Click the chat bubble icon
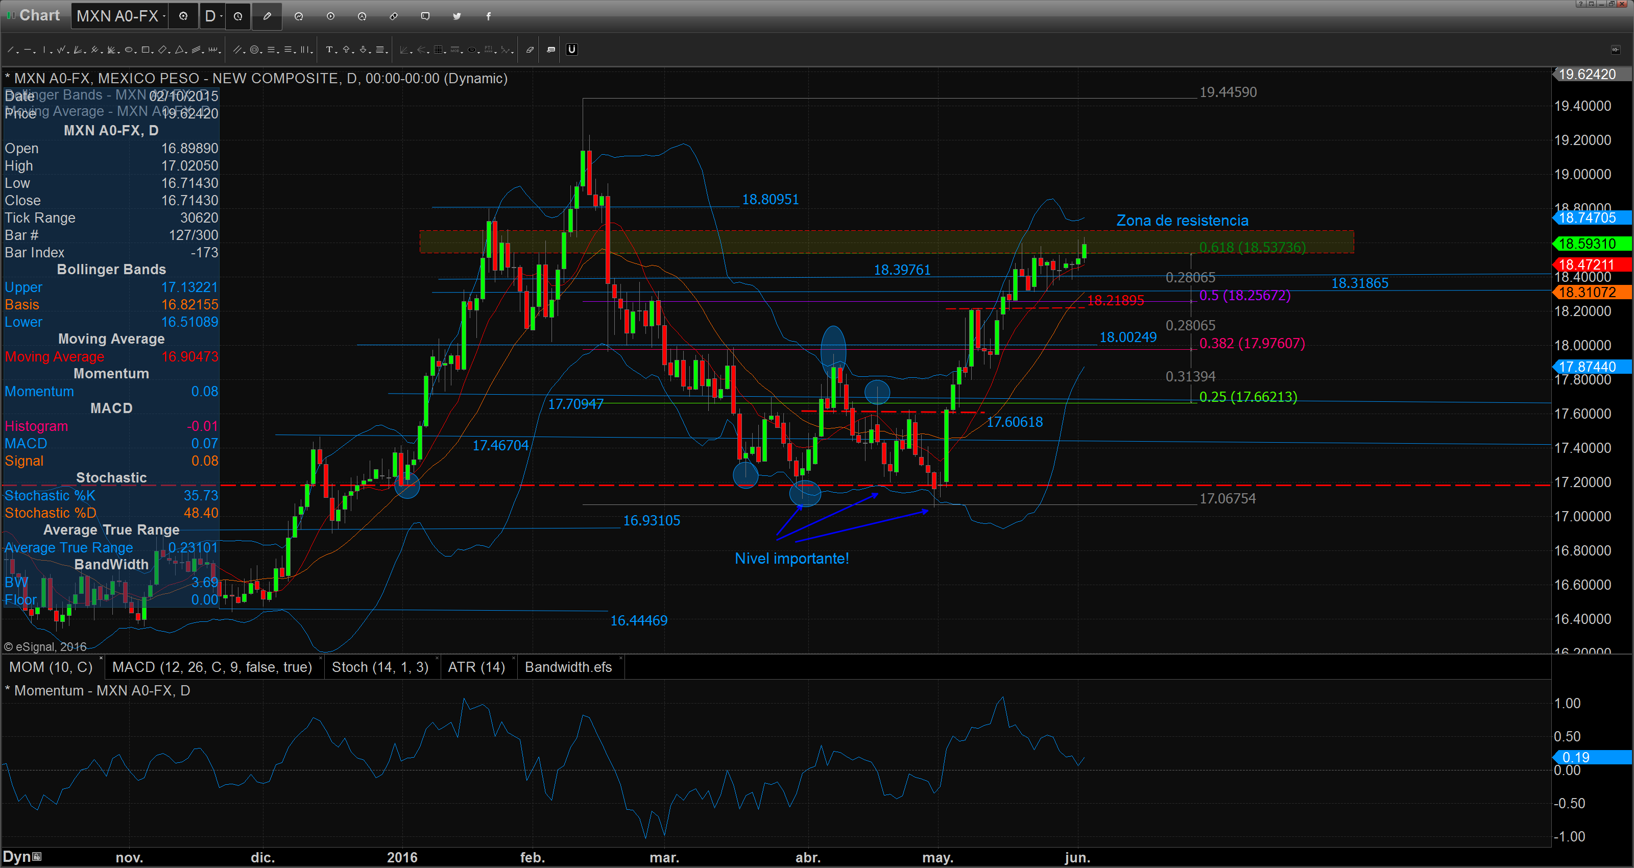 426,16
